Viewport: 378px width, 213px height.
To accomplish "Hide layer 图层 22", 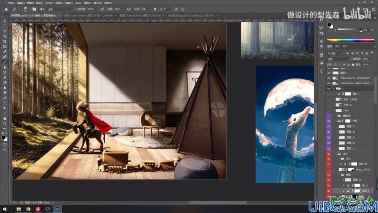I will click(328, 148).
